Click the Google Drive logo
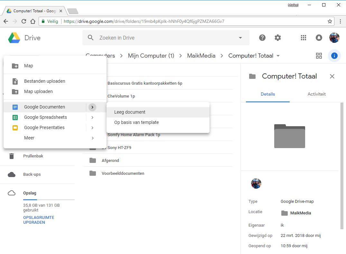This screenshot has width=346, height=254. [14, 38]
